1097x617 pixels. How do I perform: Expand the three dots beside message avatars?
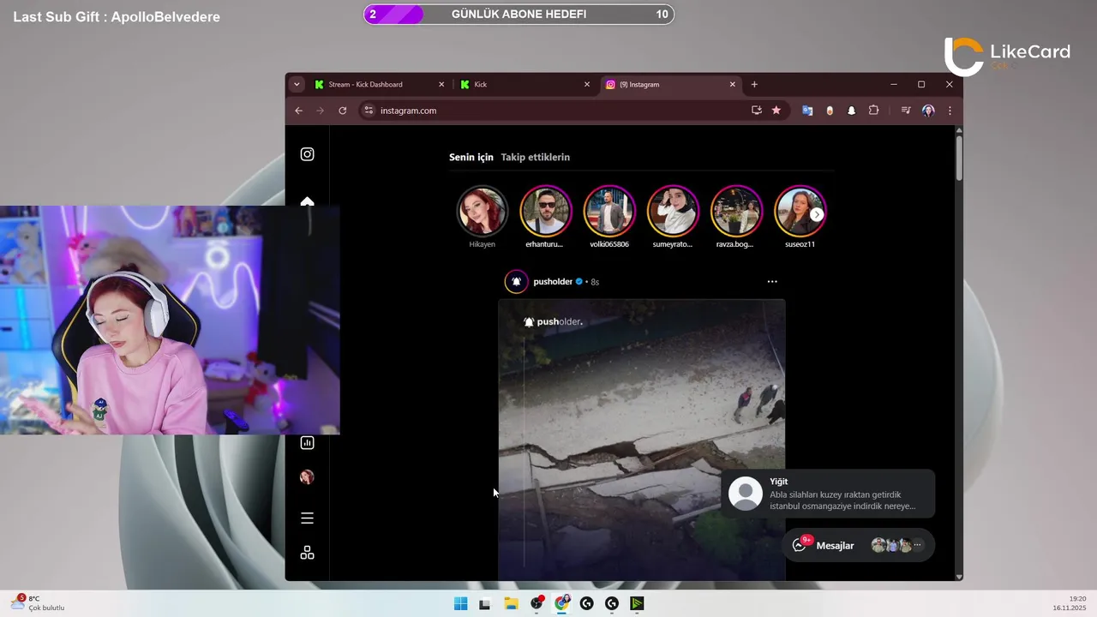pyautogui.click(x=917, y=545)
